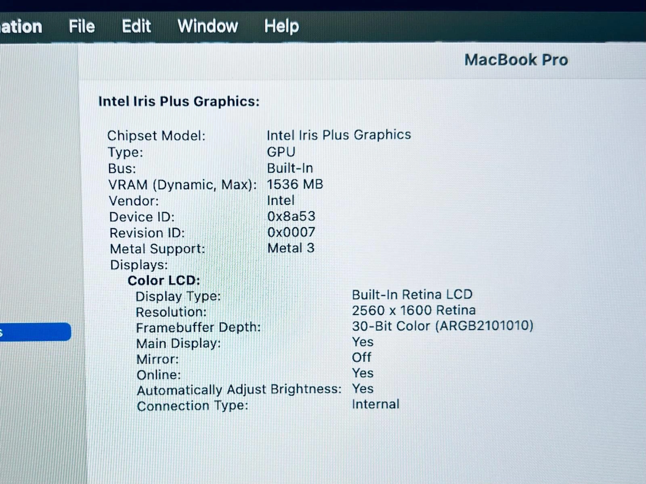This screenshot has height=484, width=646.
Task: Click the GPU value next to Type
Action: 281,152
